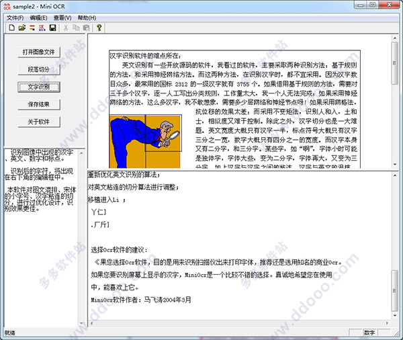Click the image pane scroll-up arrow

pyautogui.click(x=395, y=38)
